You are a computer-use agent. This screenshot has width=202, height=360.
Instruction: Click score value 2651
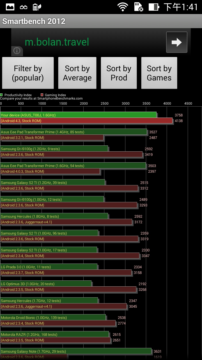tap(117, 340)
